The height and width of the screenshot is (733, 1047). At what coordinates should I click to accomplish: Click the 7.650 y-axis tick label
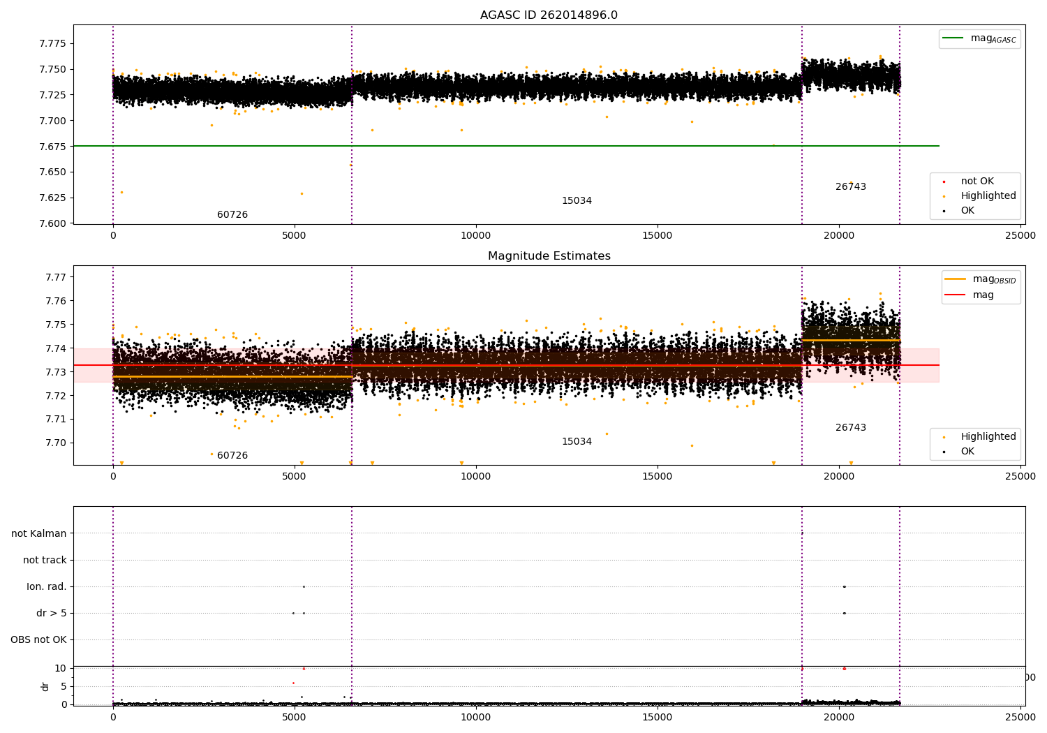click(53, 172)
